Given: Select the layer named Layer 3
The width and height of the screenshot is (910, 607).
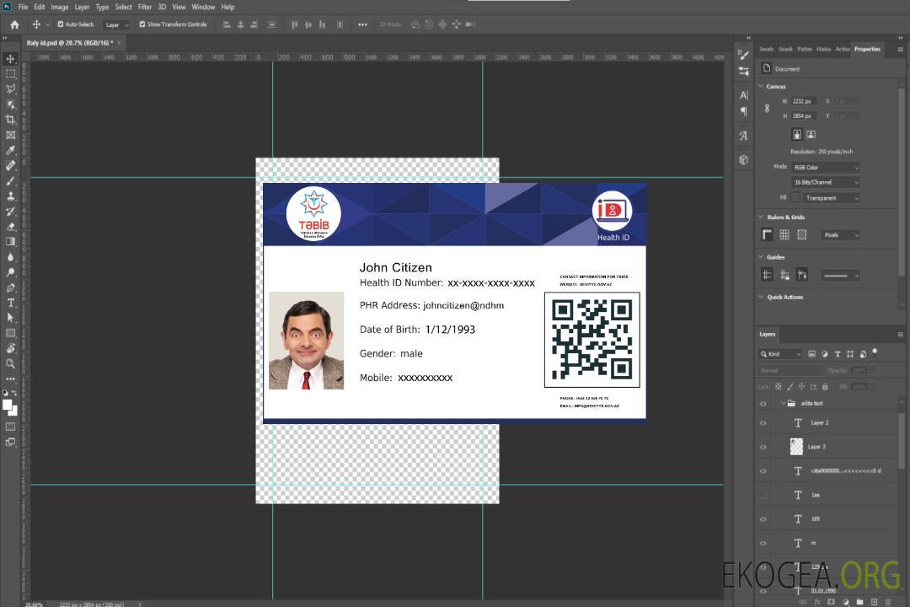Looking at the screenshot, I should pyautogui.click(x=817, y=447).
